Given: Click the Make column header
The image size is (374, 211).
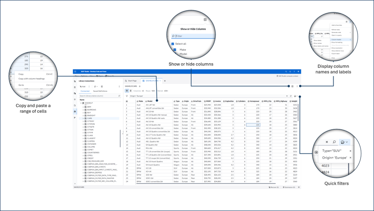Looking at the screenshot, I should [140, 101].
